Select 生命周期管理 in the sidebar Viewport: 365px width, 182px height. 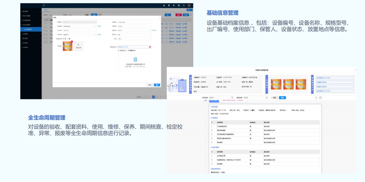29,29
